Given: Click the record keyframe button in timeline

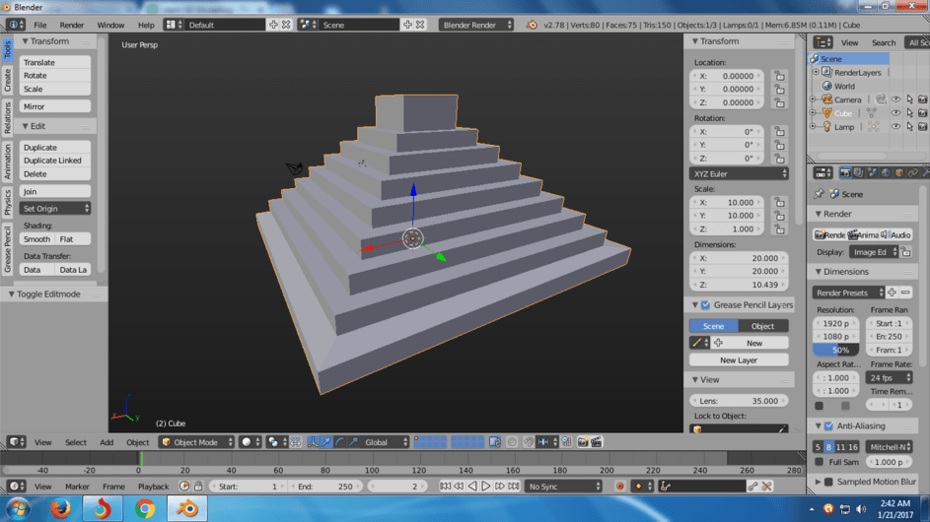Looking at the screenshot, I should click(620, 487).
